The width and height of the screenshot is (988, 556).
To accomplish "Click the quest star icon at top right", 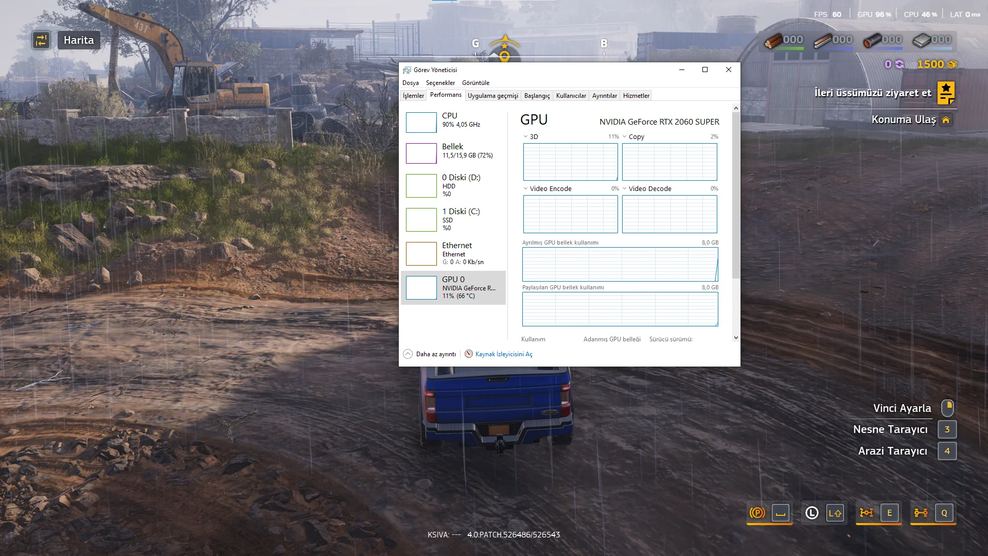I will tap(946, 93).
